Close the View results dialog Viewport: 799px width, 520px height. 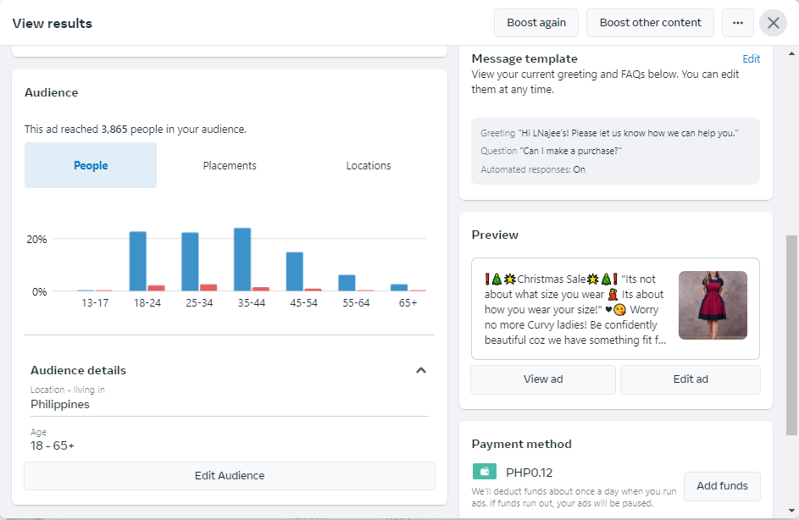coord(773,23)
